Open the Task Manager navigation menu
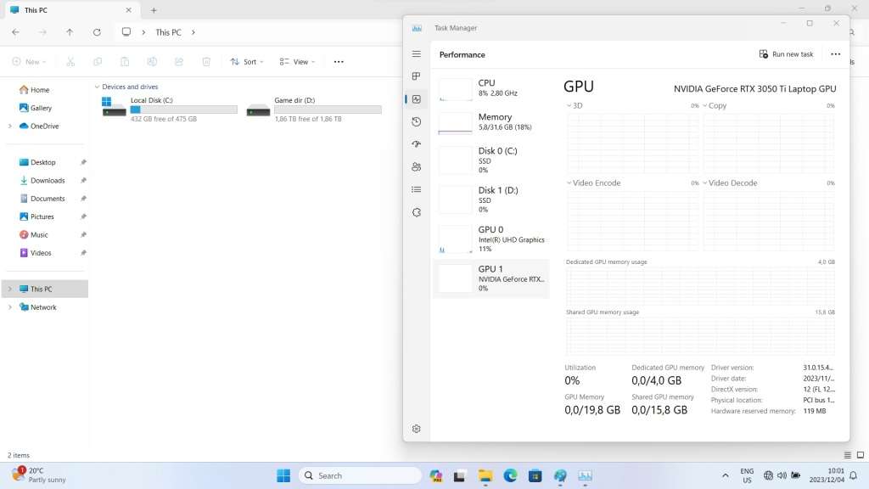Screen dimensions: 869x489 [x=416, y=53]
